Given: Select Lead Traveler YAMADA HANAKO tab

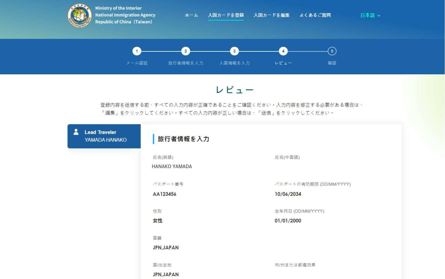Looking at the screenshot, I should 104,136.
